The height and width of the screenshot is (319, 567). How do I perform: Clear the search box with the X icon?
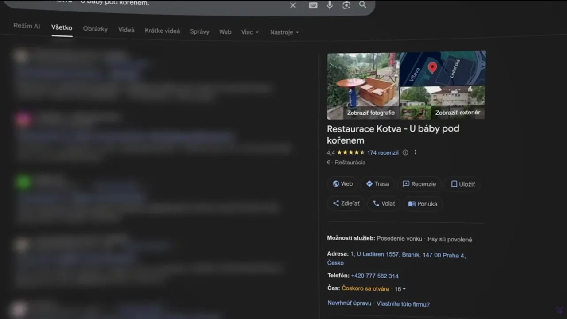(293, 5)
